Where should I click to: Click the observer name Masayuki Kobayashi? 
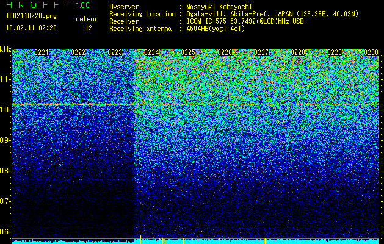tap(219, 7)
